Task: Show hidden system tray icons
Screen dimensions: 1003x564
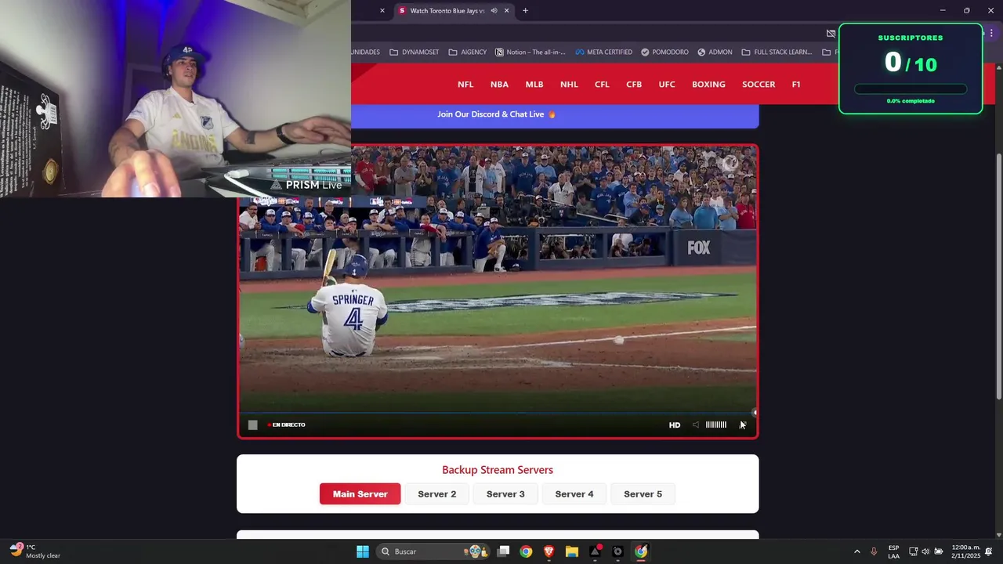Action: (856, 551)
